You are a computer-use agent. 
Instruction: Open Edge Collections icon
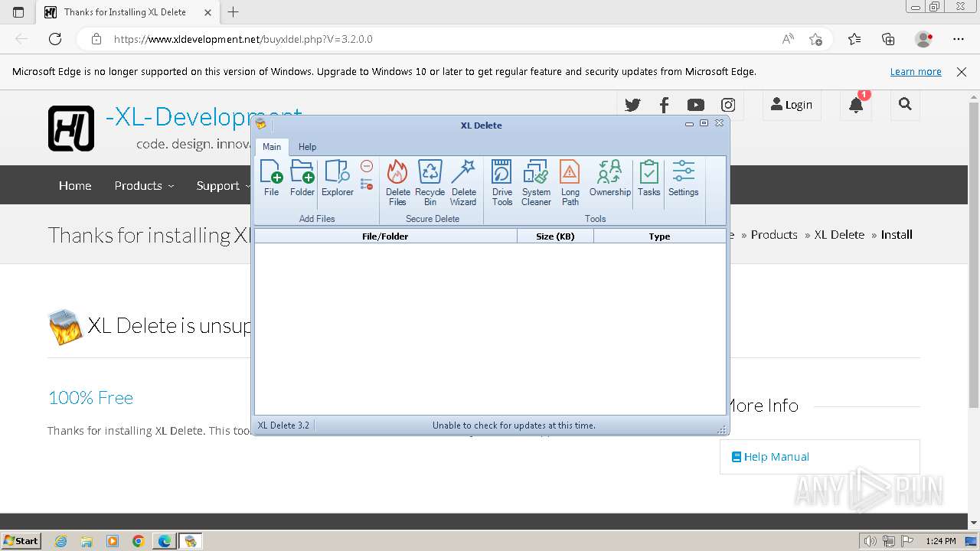coord(888,39)
